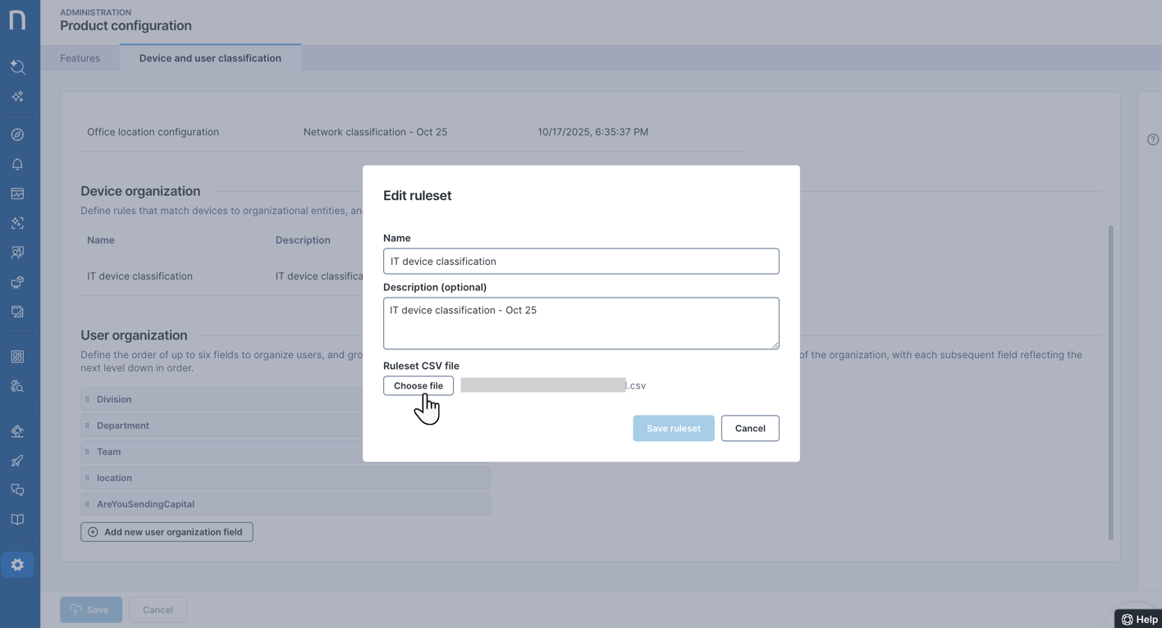Click the Save ruleset button
The height and width of the screenshot is (628, 1162).
(673, 428)
